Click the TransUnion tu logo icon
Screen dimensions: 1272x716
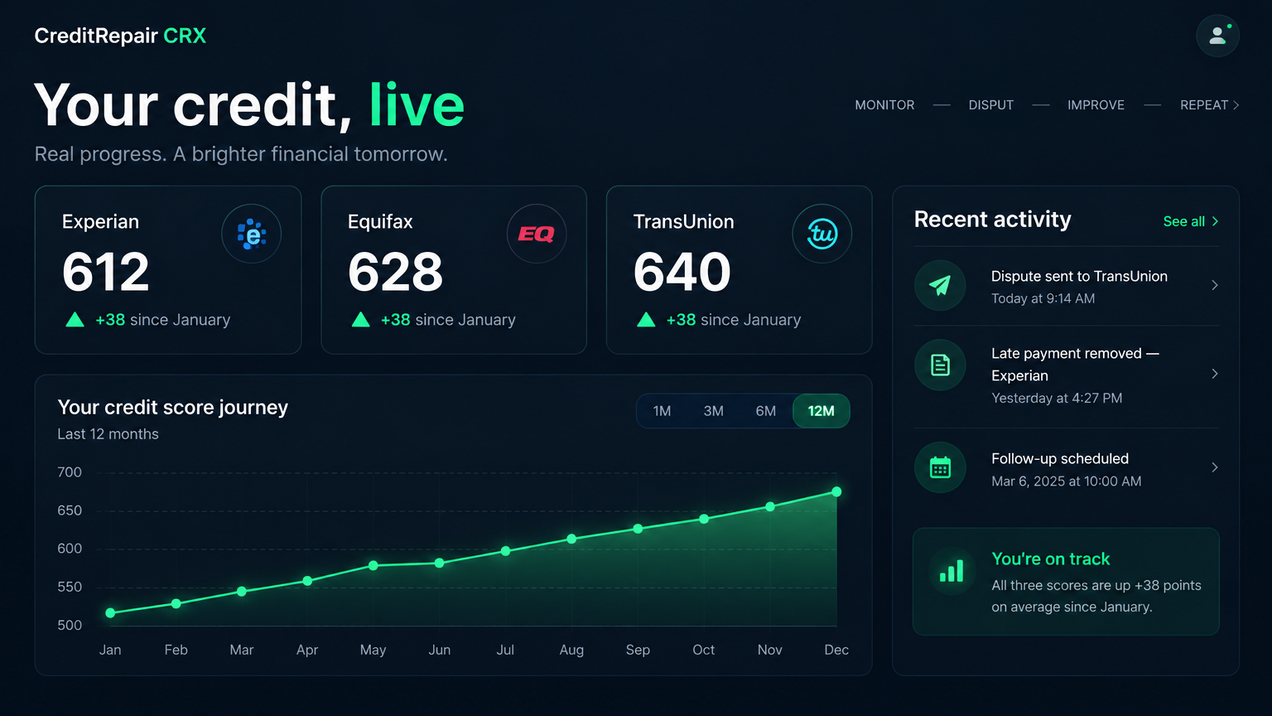tap(822, 234)
